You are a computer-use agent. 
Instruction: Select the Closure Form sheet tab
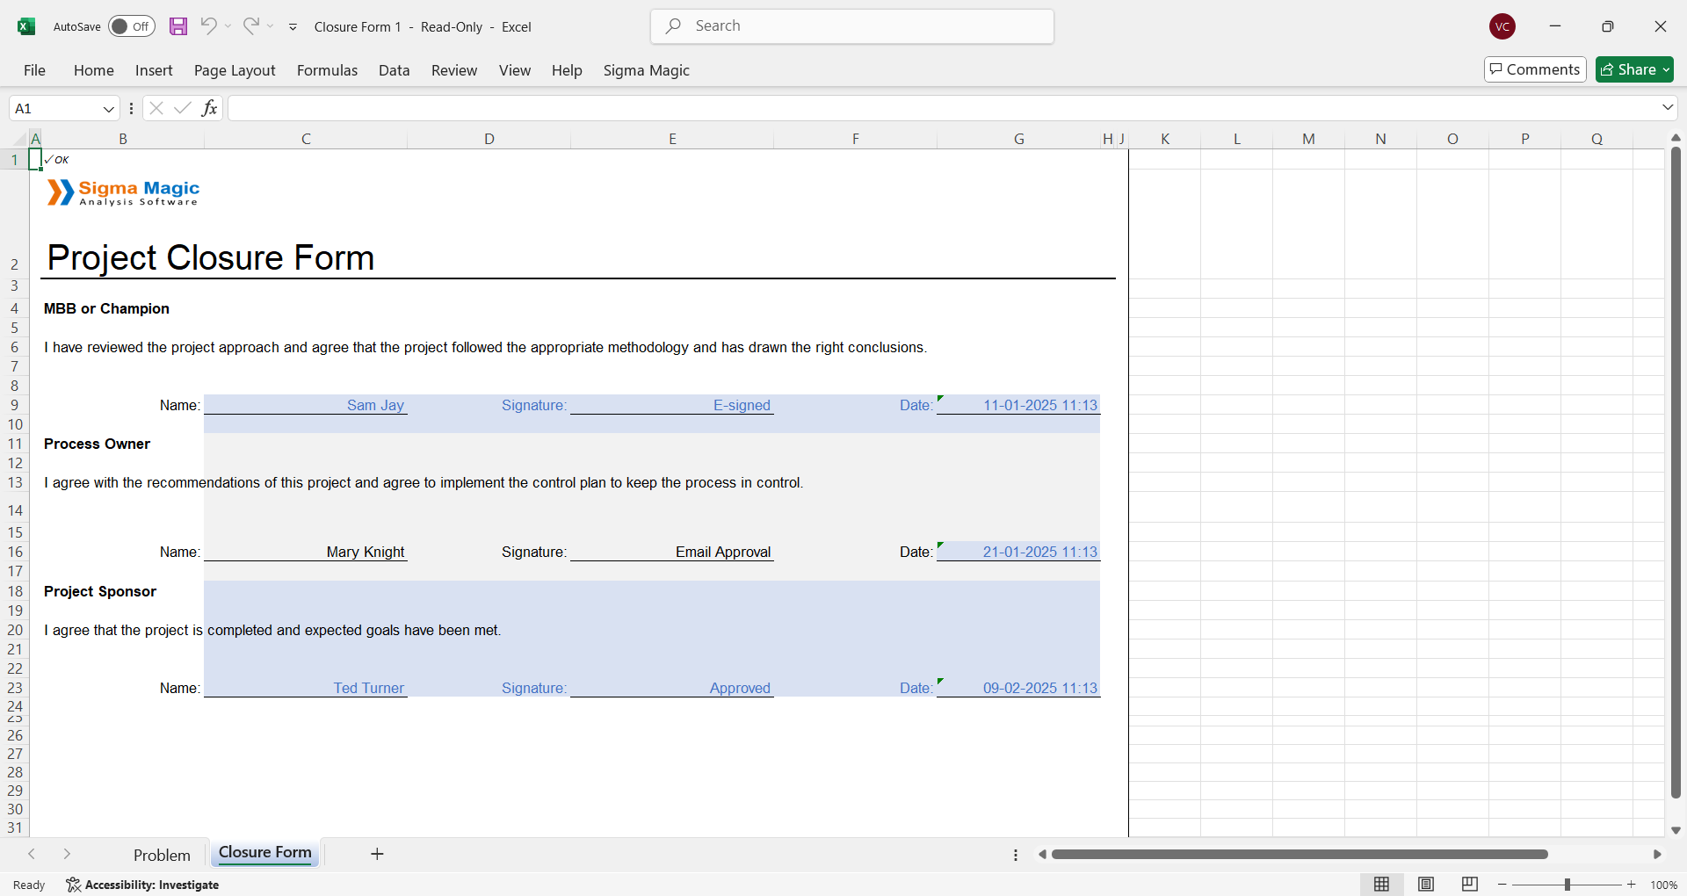click(265, 853)
